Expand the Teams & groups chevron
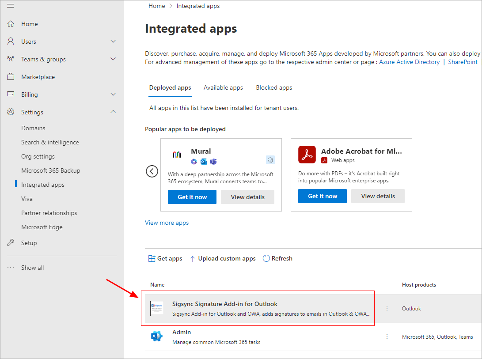 point(113,59)
